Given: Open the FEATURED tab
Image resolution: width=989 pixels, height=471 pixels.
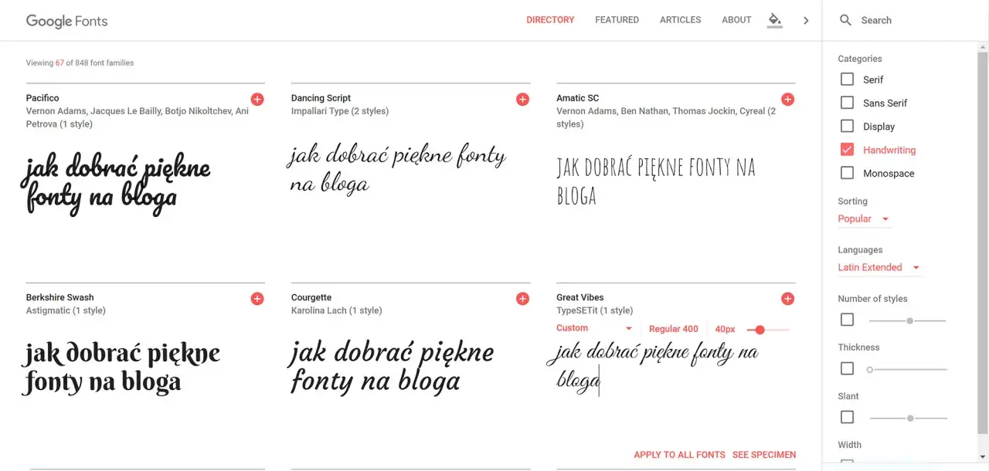Looking at the screenshot, I should 617,20.
